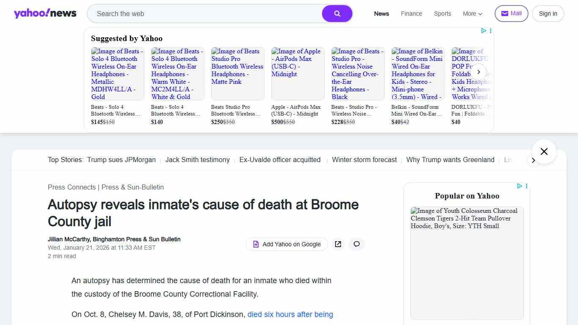
Task: Open the Trump sues JPMorgan story
Action: [x=121, y=160]
